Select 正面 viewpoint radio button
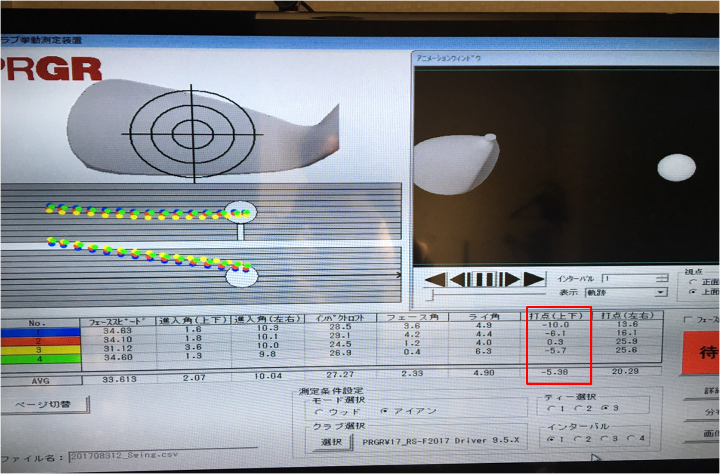The width and height of the screenshot is (720, 474). click(x=692, y=281)
